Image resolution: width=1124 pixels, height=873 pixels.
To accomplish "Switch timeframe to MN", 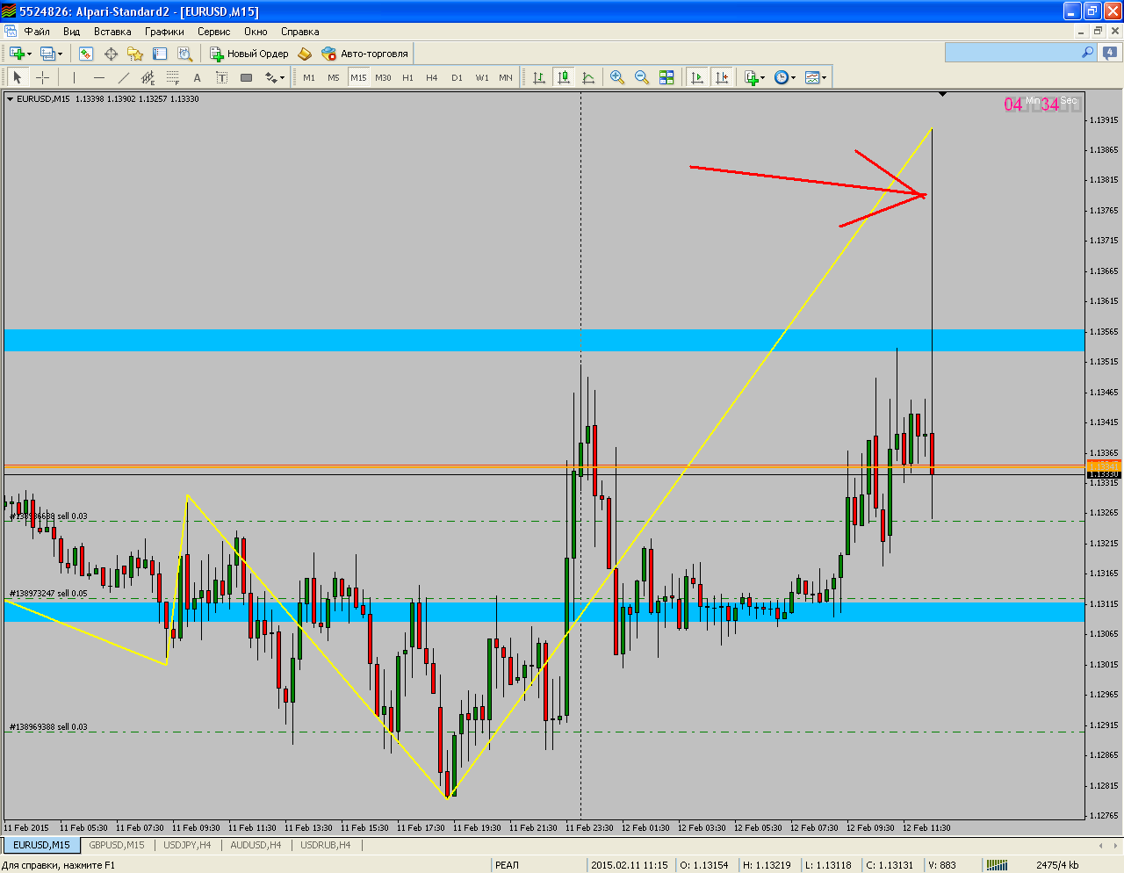I will click(x=506, y=77).
